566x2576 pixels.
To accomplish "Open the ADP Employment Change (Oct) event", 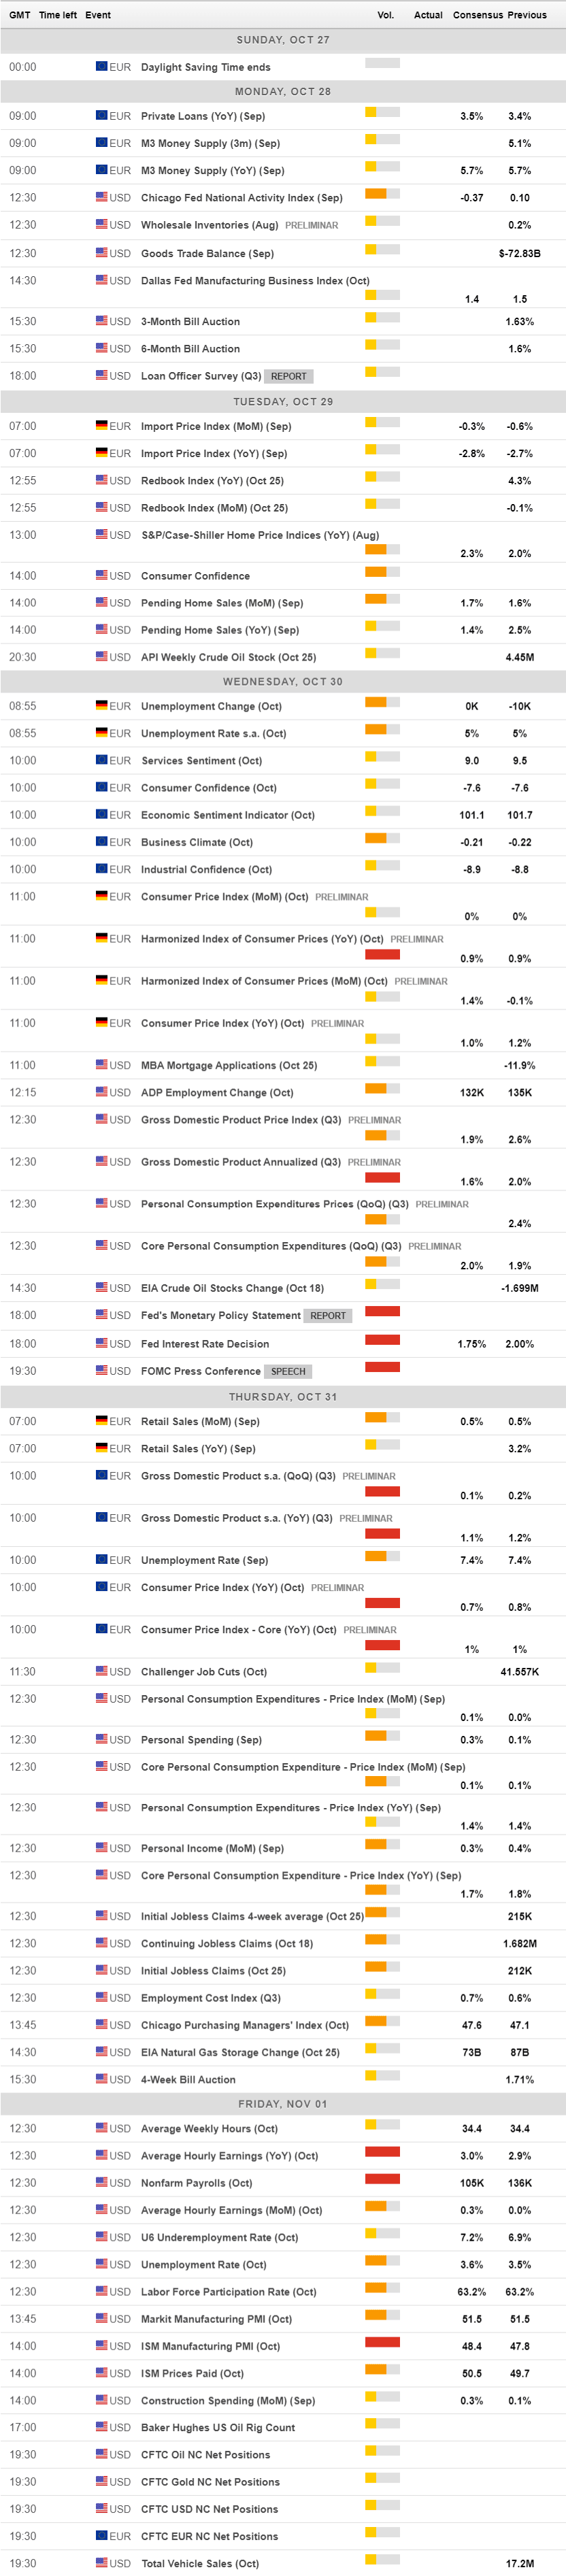I will pos(217,1093).
